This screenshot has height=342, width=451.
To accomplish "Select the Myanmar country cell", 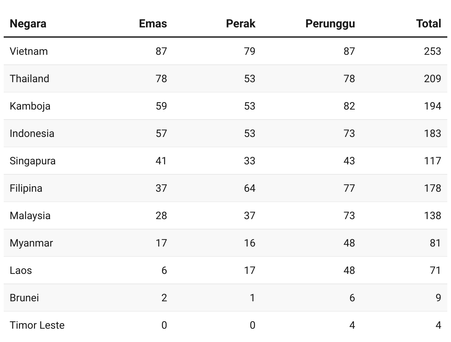I will [x=31, y=243].
